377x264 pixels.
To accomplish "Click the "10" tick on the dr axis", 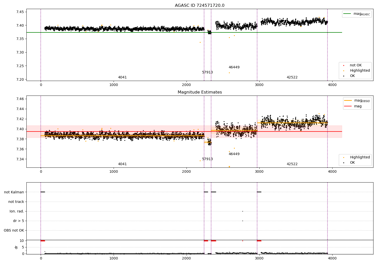I will point(22,241).
